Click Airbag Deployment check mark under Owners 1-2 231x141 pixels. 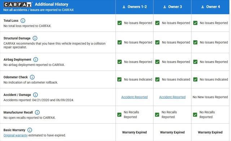tap(119, 62)
